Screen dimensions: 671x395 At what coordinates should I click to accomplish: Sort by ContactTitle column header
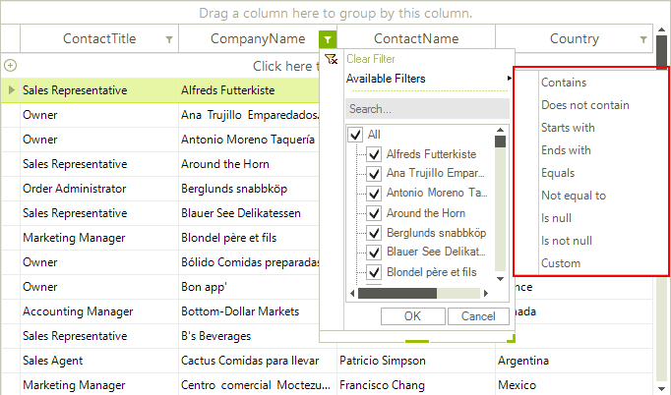click(99, 39)
